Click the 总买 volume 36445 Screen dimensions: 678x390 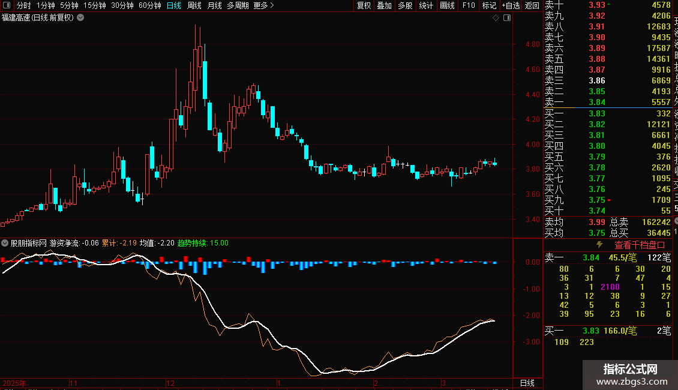[659, 233]
